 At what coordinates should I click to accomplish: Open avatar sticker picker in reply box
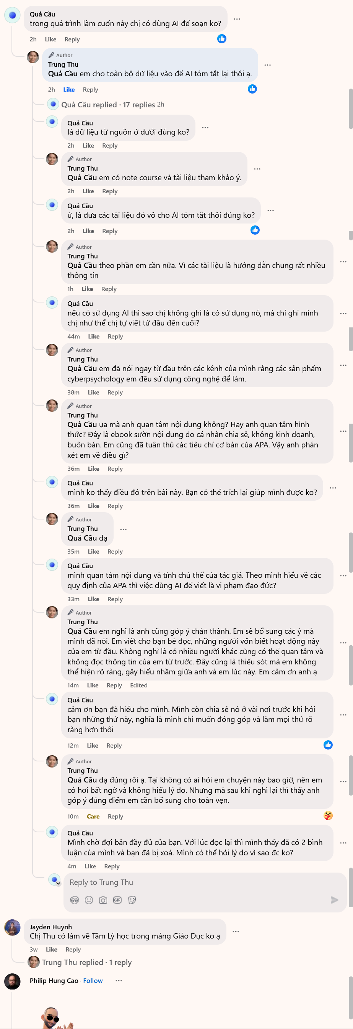click(x=75, y=900)
